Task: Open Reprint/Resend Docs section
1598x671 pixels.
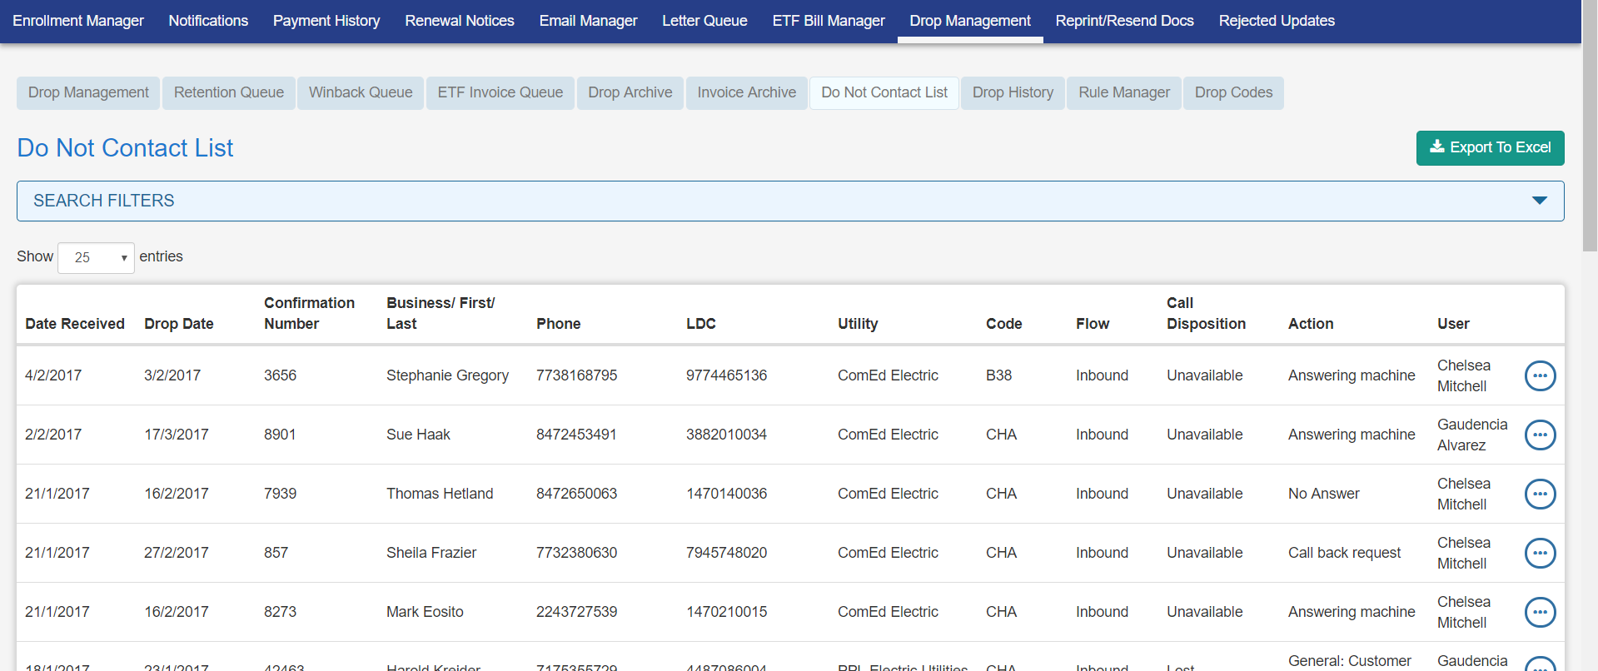Action: (x=1124, y=21)
